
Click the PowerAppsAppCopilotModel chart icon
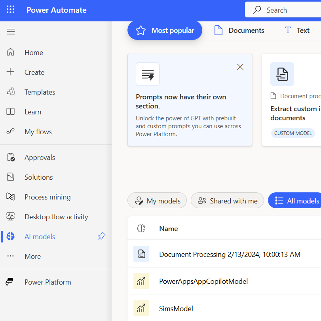tap(141, 281)
